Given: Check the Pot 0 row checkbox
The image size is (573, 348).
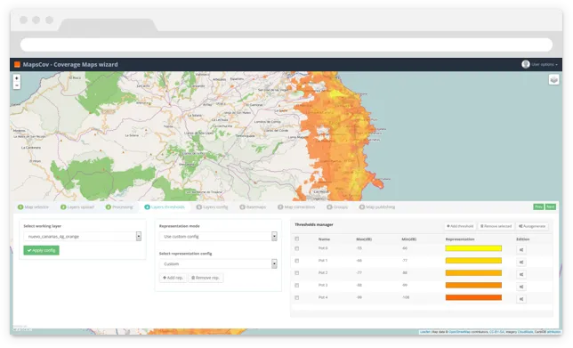Looking at the screenshot, I should point(297,248).
